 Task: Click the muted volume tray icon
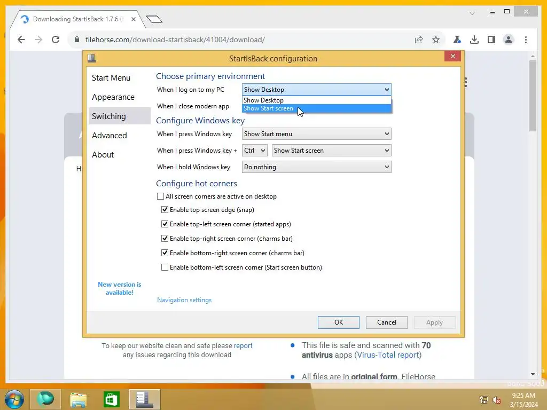coord(497,400)
